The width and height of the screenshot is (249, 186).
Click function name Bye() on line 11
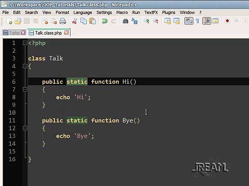point(131,120)
